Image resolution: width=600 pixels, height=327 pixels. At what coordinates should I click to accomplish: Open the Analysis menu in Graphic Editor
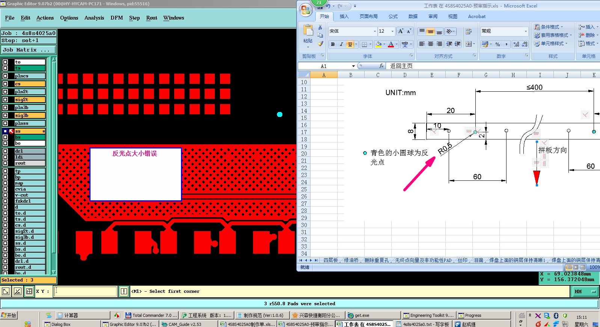[x=94, y=18]
